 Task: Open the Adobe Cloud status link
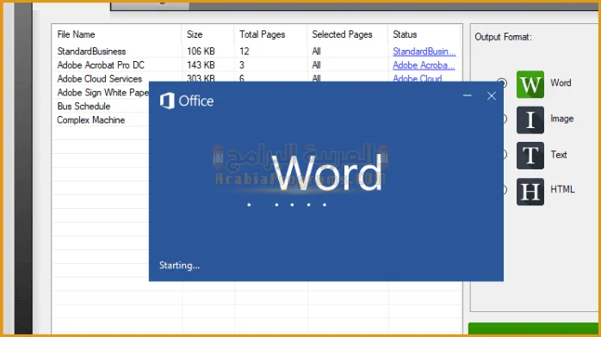418,77
